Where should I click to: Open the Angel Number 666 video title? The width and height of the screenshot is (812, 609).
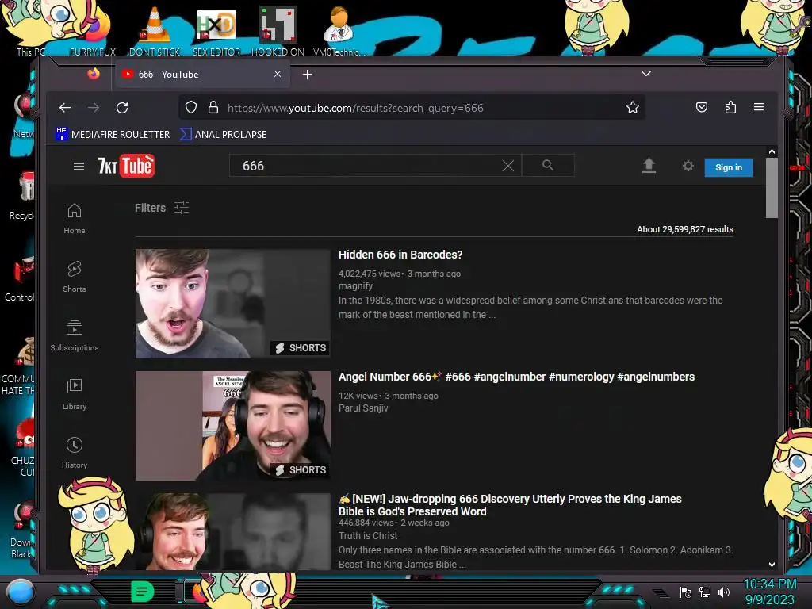tap(516, 377)
